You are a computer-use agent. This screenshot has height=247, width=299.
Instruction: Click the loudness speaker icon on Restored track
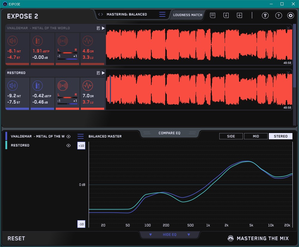[12, 86]
